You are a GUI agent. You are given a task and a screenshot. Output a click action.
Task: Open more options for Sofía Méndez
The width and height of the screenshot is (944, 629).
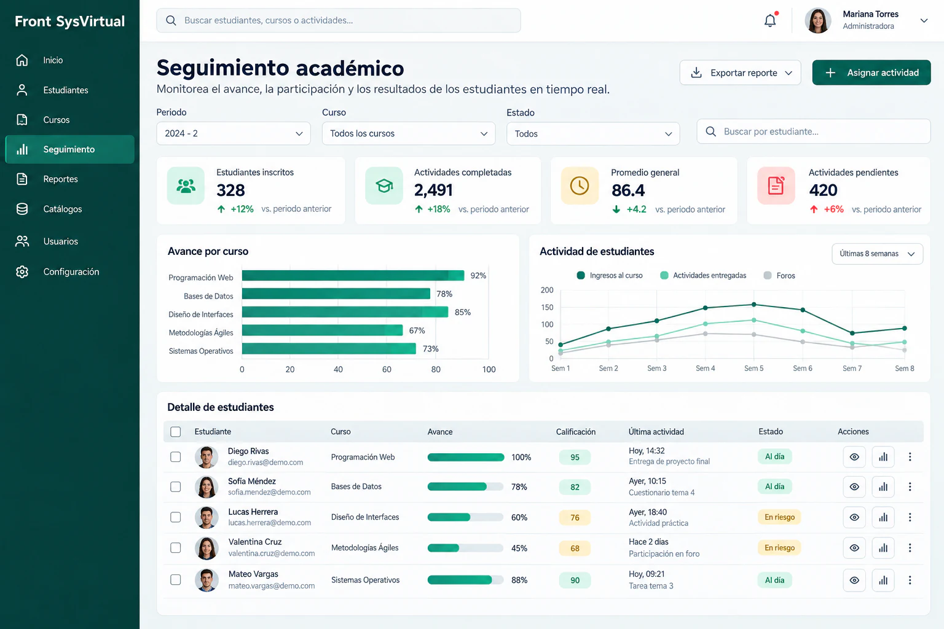(x=910, y=487)
